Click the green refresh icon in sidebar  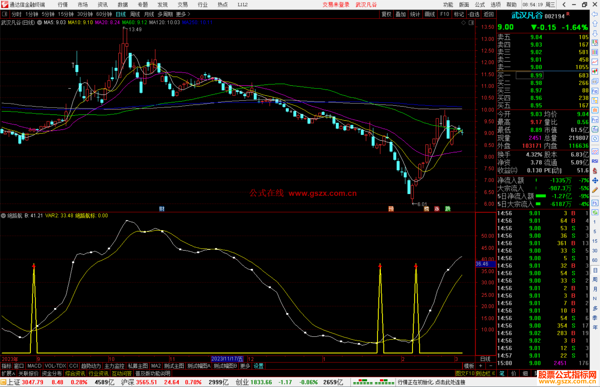coord(595,213)
